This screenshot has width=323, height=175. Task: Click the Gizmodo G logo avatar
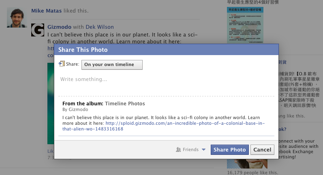[38, 30]
